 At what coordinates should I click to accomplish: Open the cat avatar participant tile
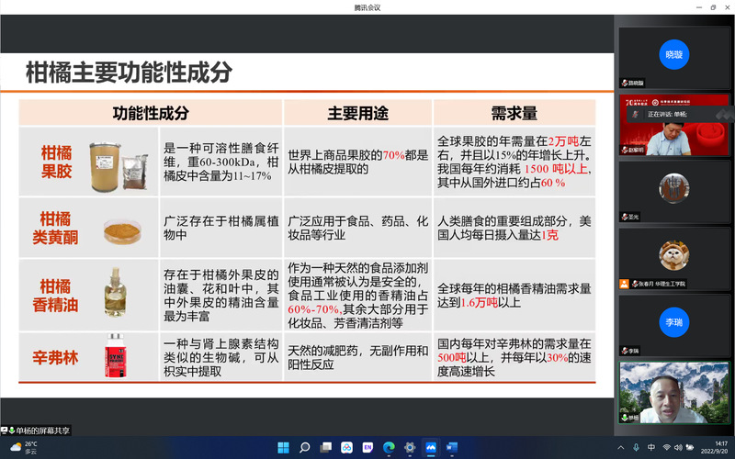674,254
